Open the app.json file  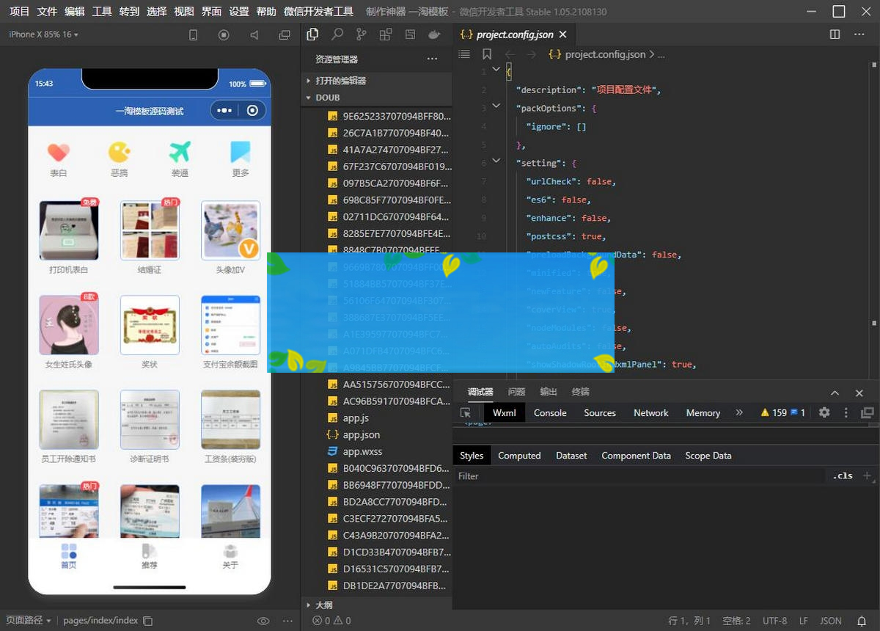coord(362,434)
